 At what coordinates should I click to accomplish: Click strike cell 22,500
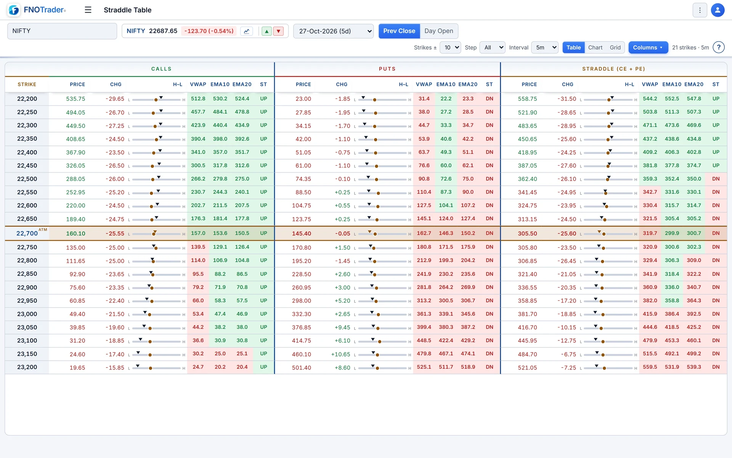pos(27,179)
